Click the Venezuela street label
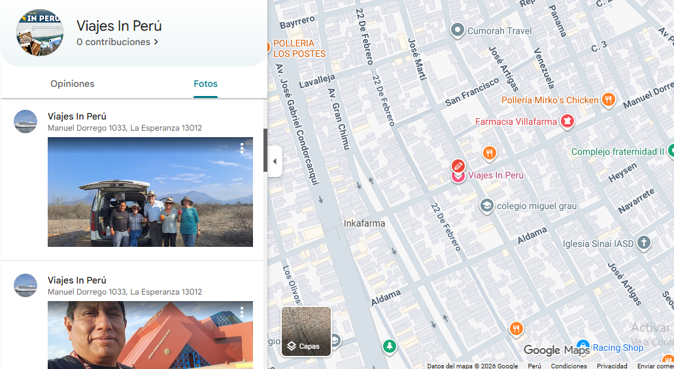The height and width of the screenshot is (369, 674). click(544, 69)
